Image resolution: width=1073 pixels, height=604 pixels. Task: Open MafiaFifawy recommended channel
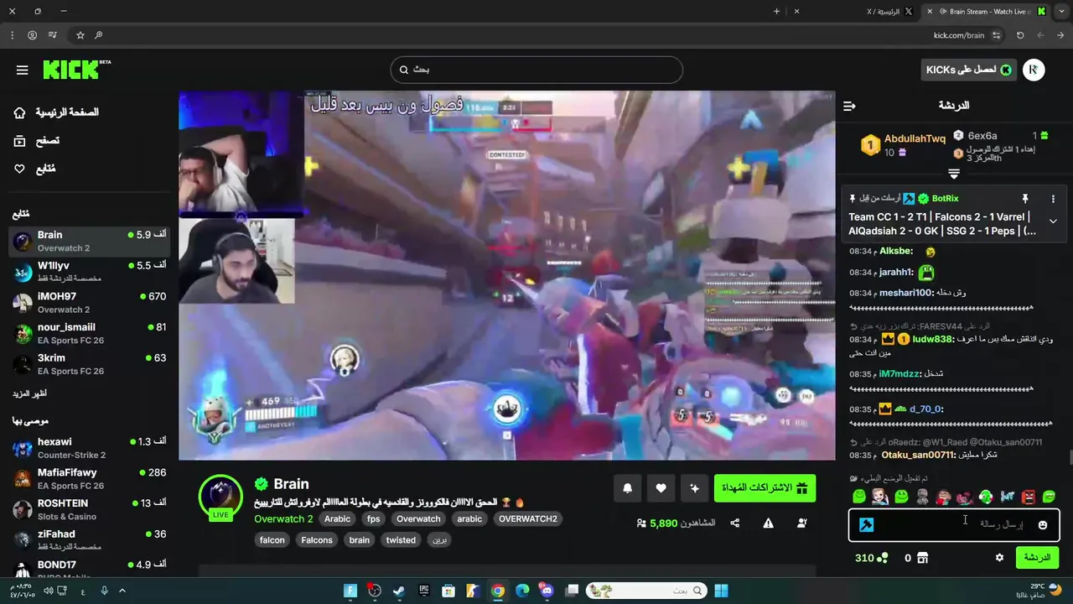90,479
